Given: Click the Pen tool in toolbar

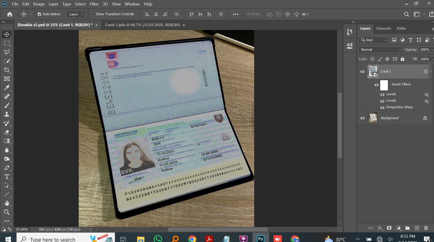Looking at the screenshot, I should tap(7, 168).
